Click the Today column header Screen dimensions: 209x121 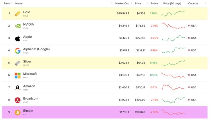coord(154,3)
